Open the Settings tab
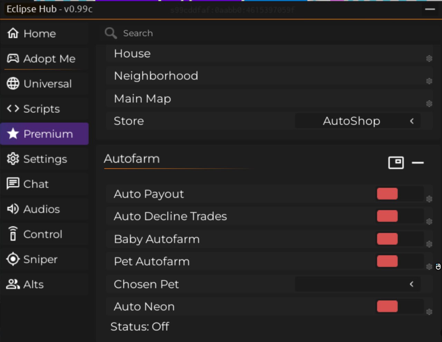The height and width of the screenshot is (342, 442). [x=45, y=159]
